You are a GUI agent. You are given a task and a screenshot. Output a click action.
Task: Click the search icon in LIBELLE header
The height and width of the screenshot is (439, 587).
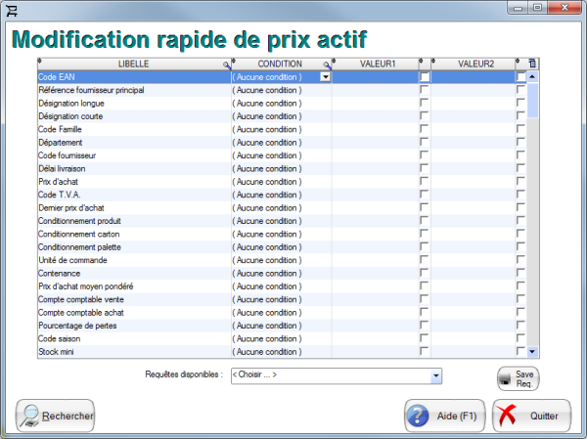coord(226,64)
